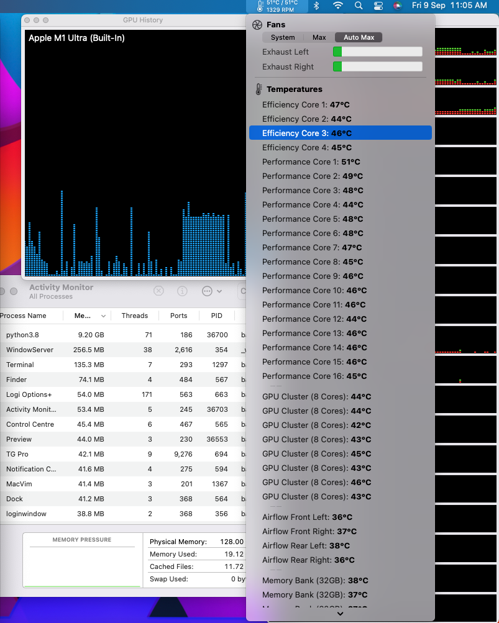Sort processes by the Threads column
499x623 pixels.
click(134, 316)
